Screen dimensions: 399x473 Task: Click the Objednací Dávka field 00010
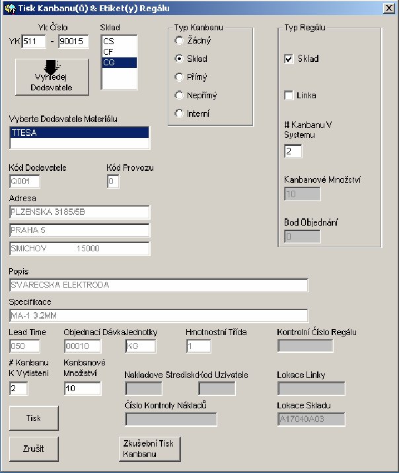pos(83,346)
